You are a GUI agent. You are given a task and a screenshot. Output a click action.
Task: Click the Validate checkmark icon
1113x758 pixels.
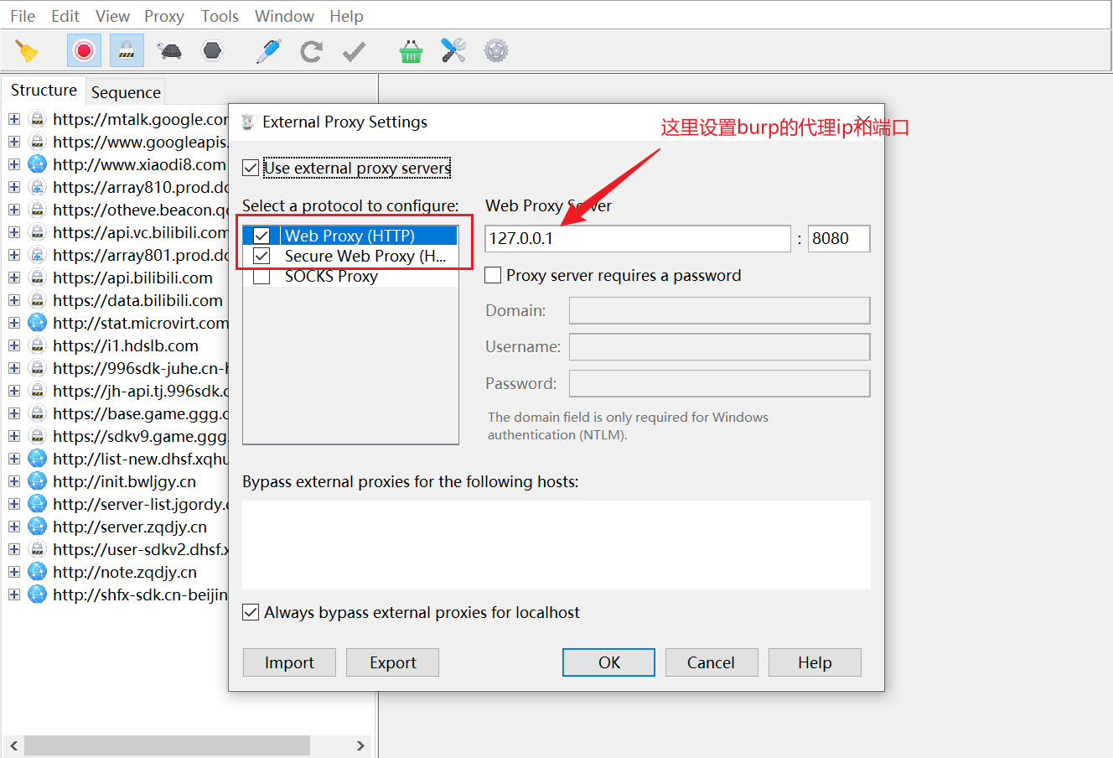click(355, 51)
